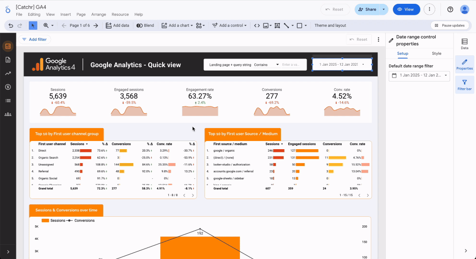Viewport: 476px width, 259px height.
Task: Click the Blend button
Action: pyautogui.click(x=145, y=25)
